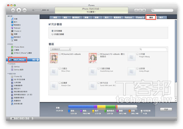Viewport: 183px width, 129px height.
Task: Select Genius in sidebar
Action: pyautogui.click(x=15, y=67)
